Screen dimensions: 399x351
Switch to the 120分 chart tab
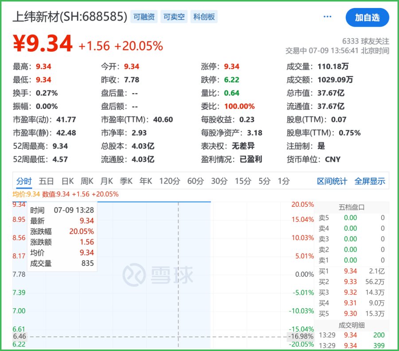tap(169, 181)
